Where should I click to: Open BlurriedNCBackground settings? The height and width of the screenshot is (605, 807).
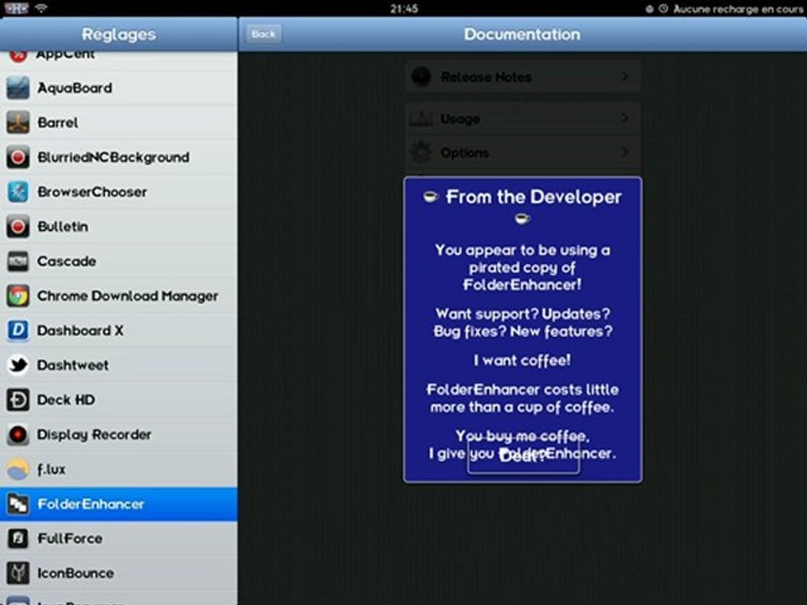coord(119,157)
